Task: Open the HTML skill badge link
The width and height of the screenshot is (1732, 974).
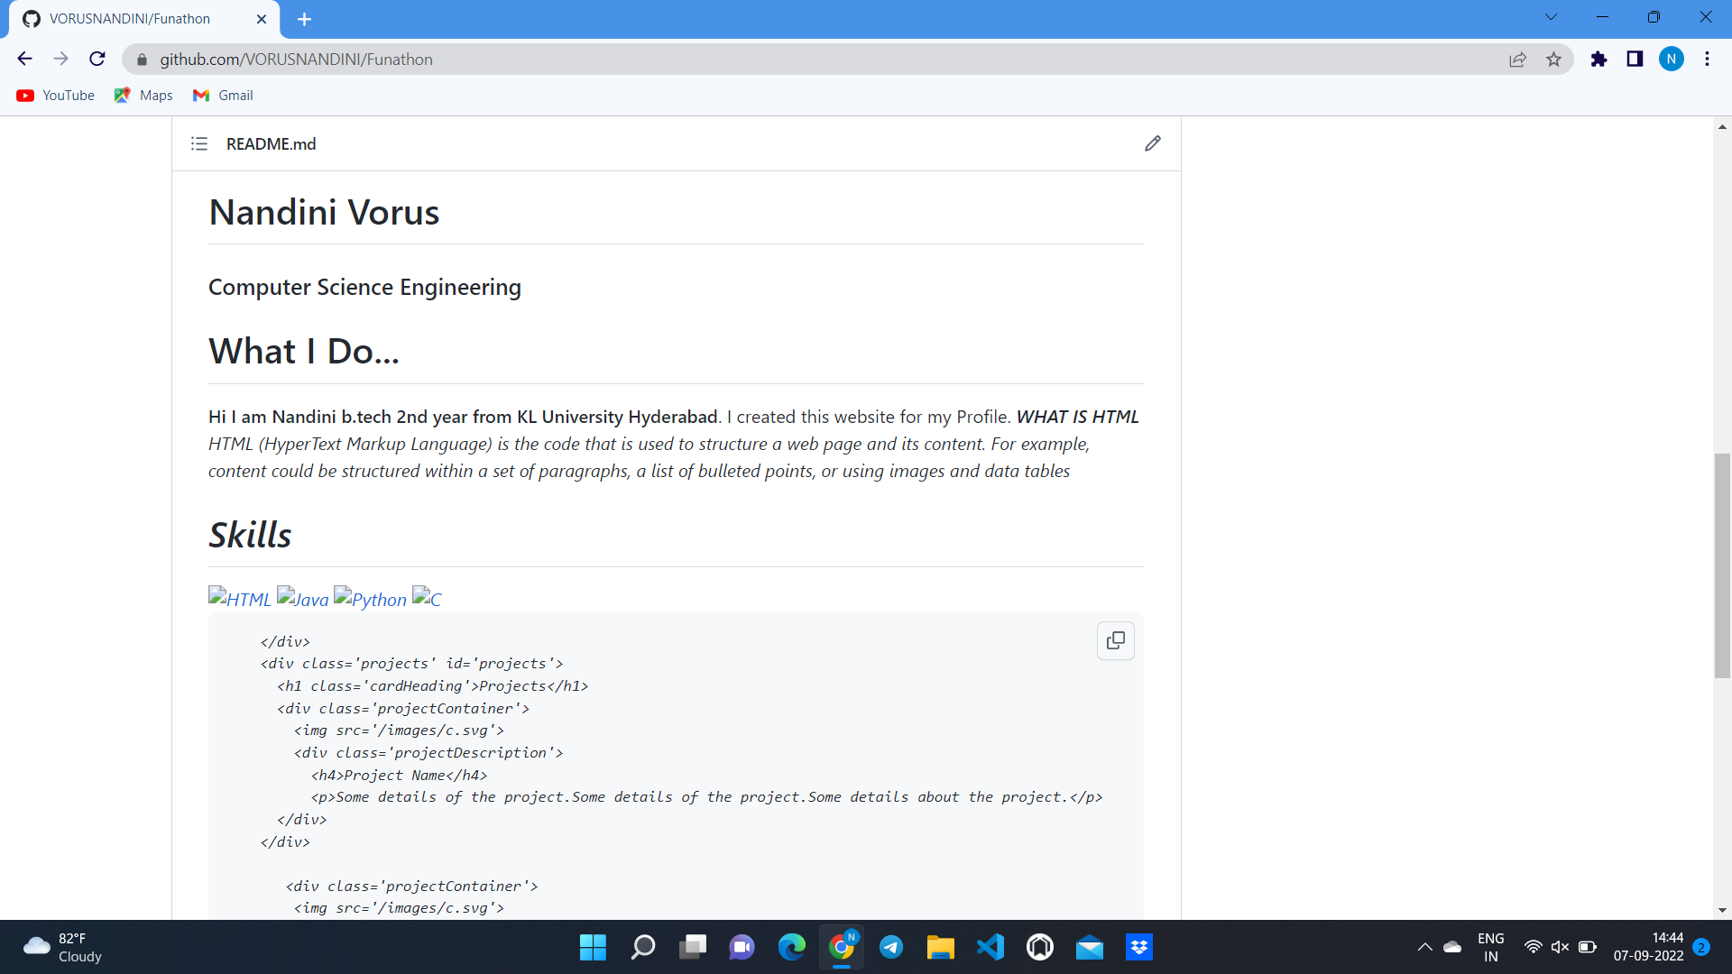Action: click(x=240, y=599)
